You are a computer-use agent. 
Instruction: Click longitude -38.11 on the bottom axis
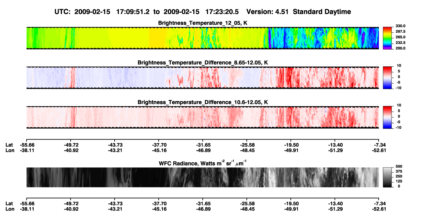pos(27,209)
